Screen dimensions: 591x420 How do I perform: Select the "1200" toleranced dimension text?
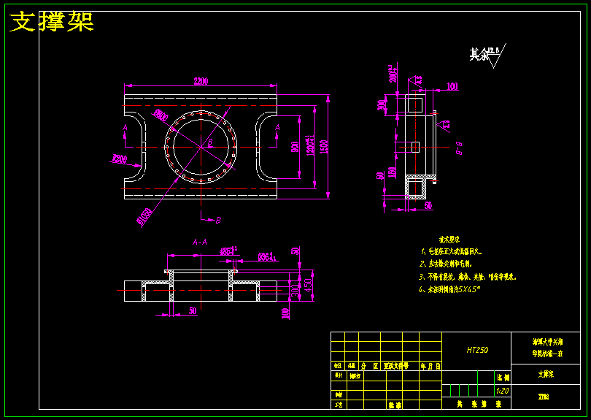[x=310, y=145]
